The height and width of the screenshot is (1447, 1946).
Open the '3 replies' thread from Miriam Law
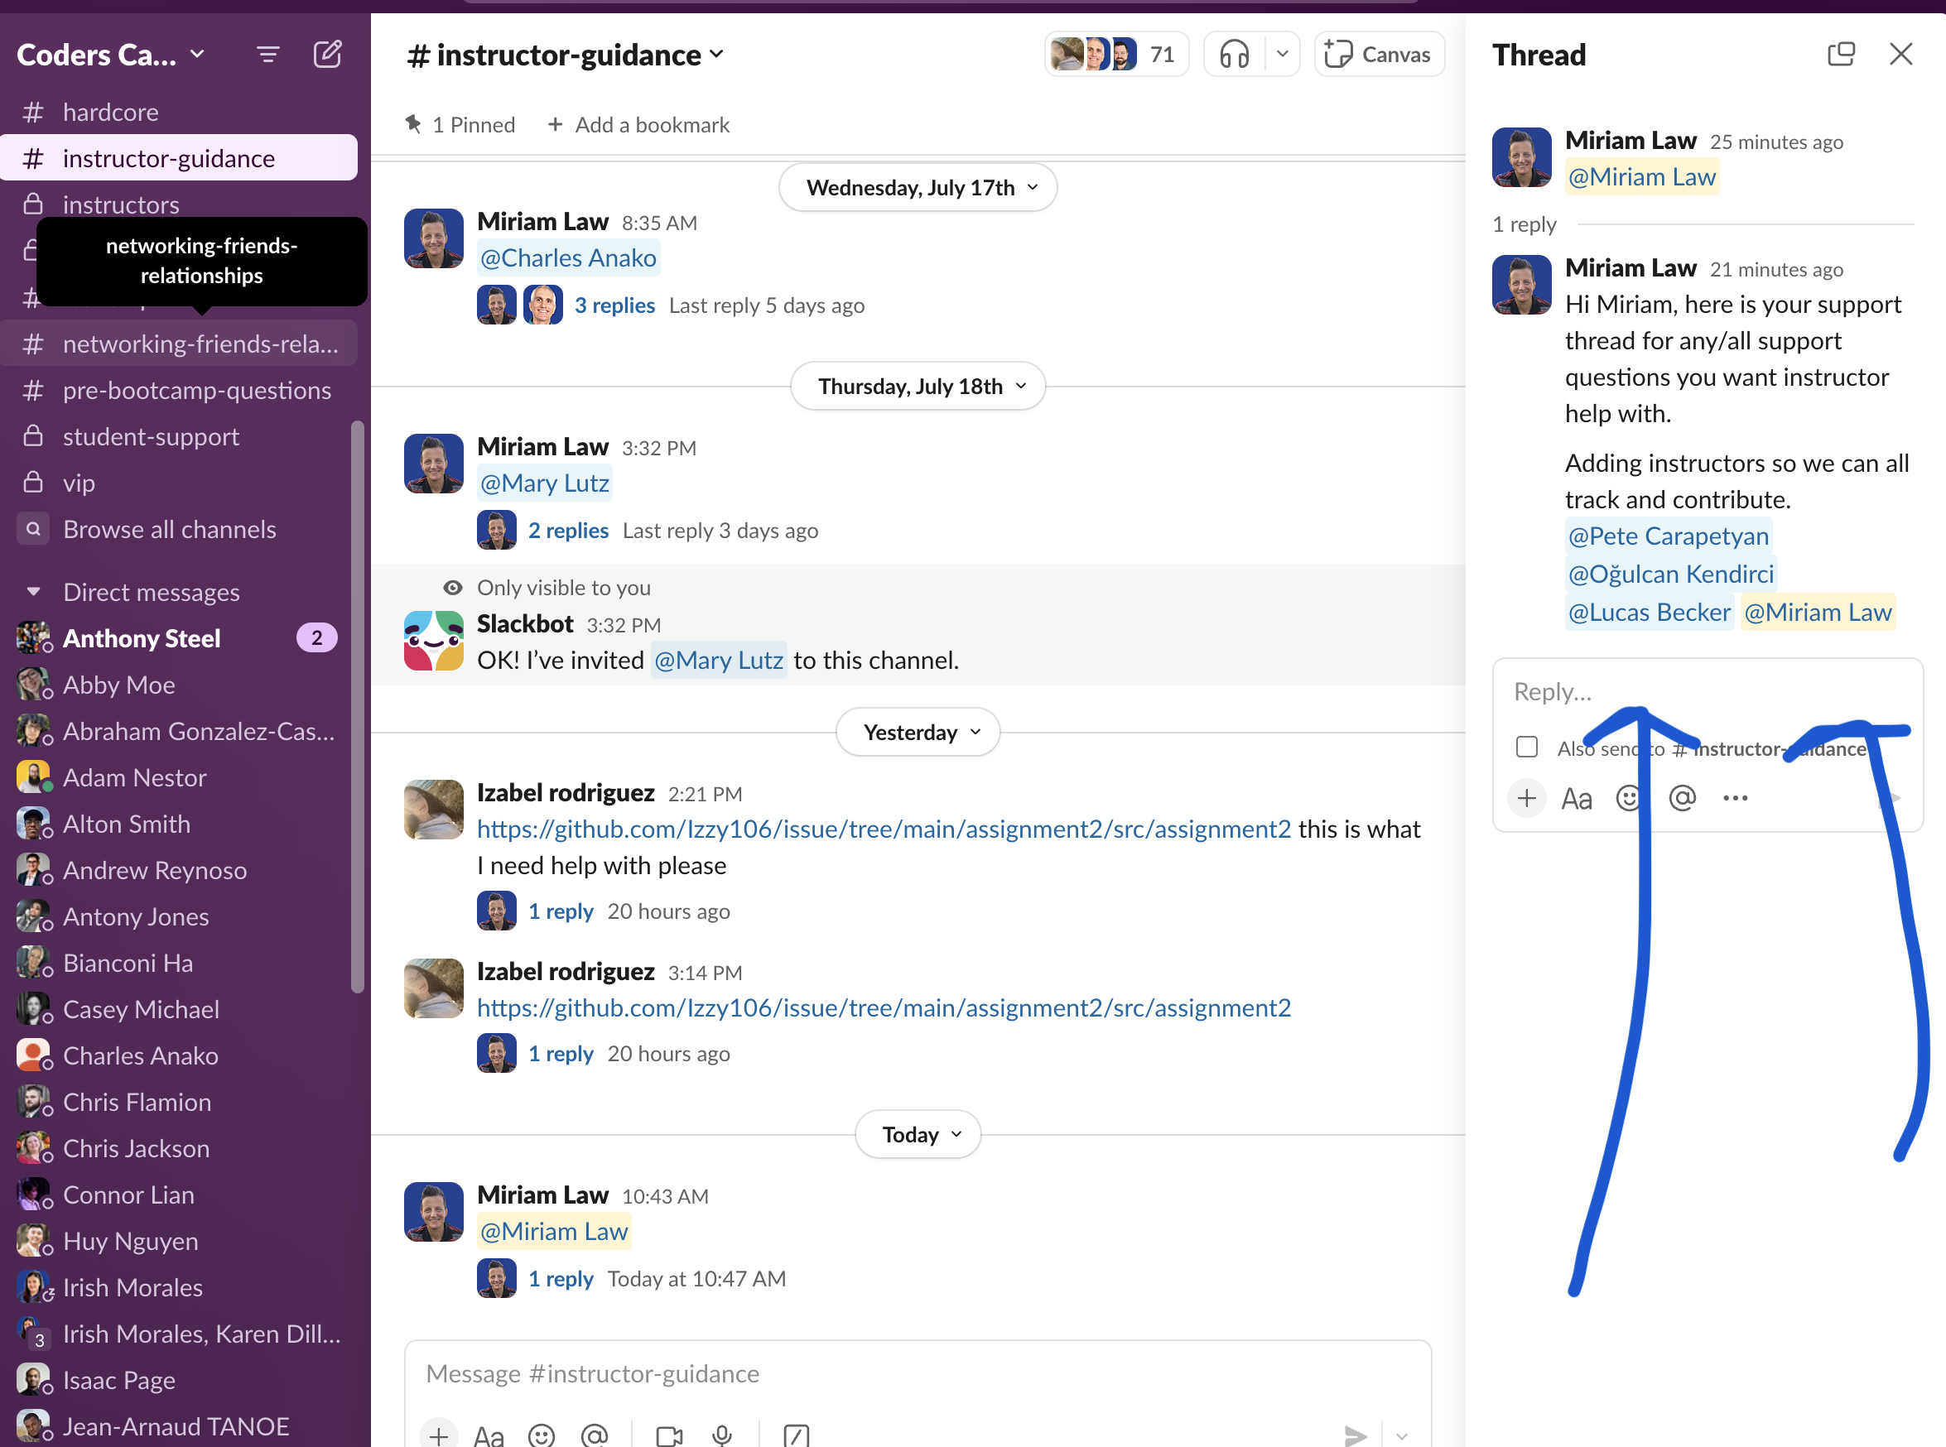(614, 305)
